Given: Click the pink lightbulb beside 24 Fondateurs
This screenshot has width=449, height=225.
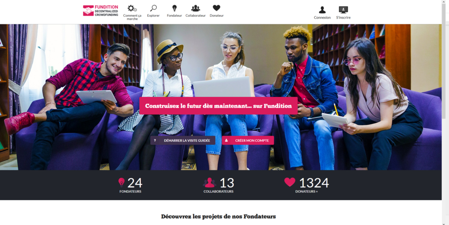Looking at the screenshot, I should (122, 182).
